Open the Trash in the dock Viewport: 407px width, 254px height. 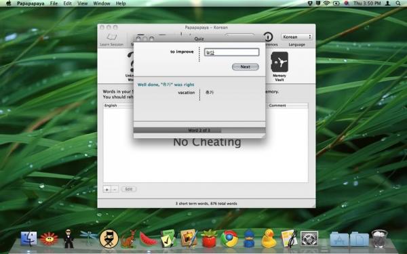pos(379,238)
